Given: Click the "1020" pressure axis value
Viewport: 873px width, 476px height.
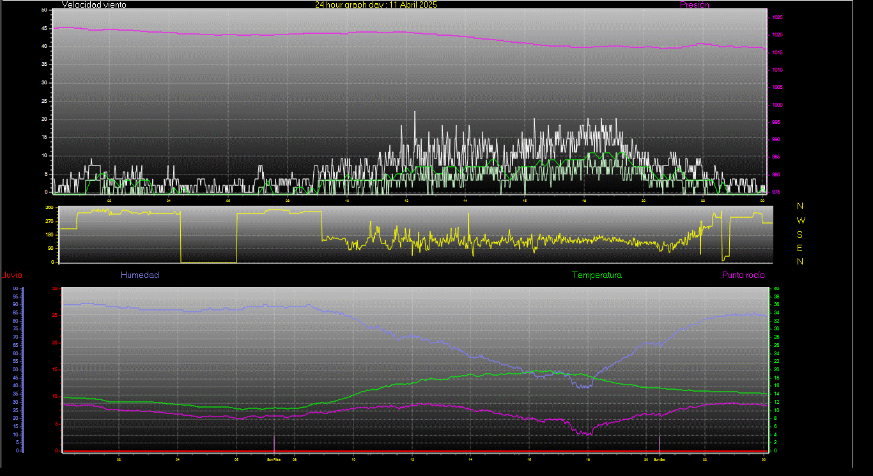Looking at the screenshot, I should click(776, 35).
